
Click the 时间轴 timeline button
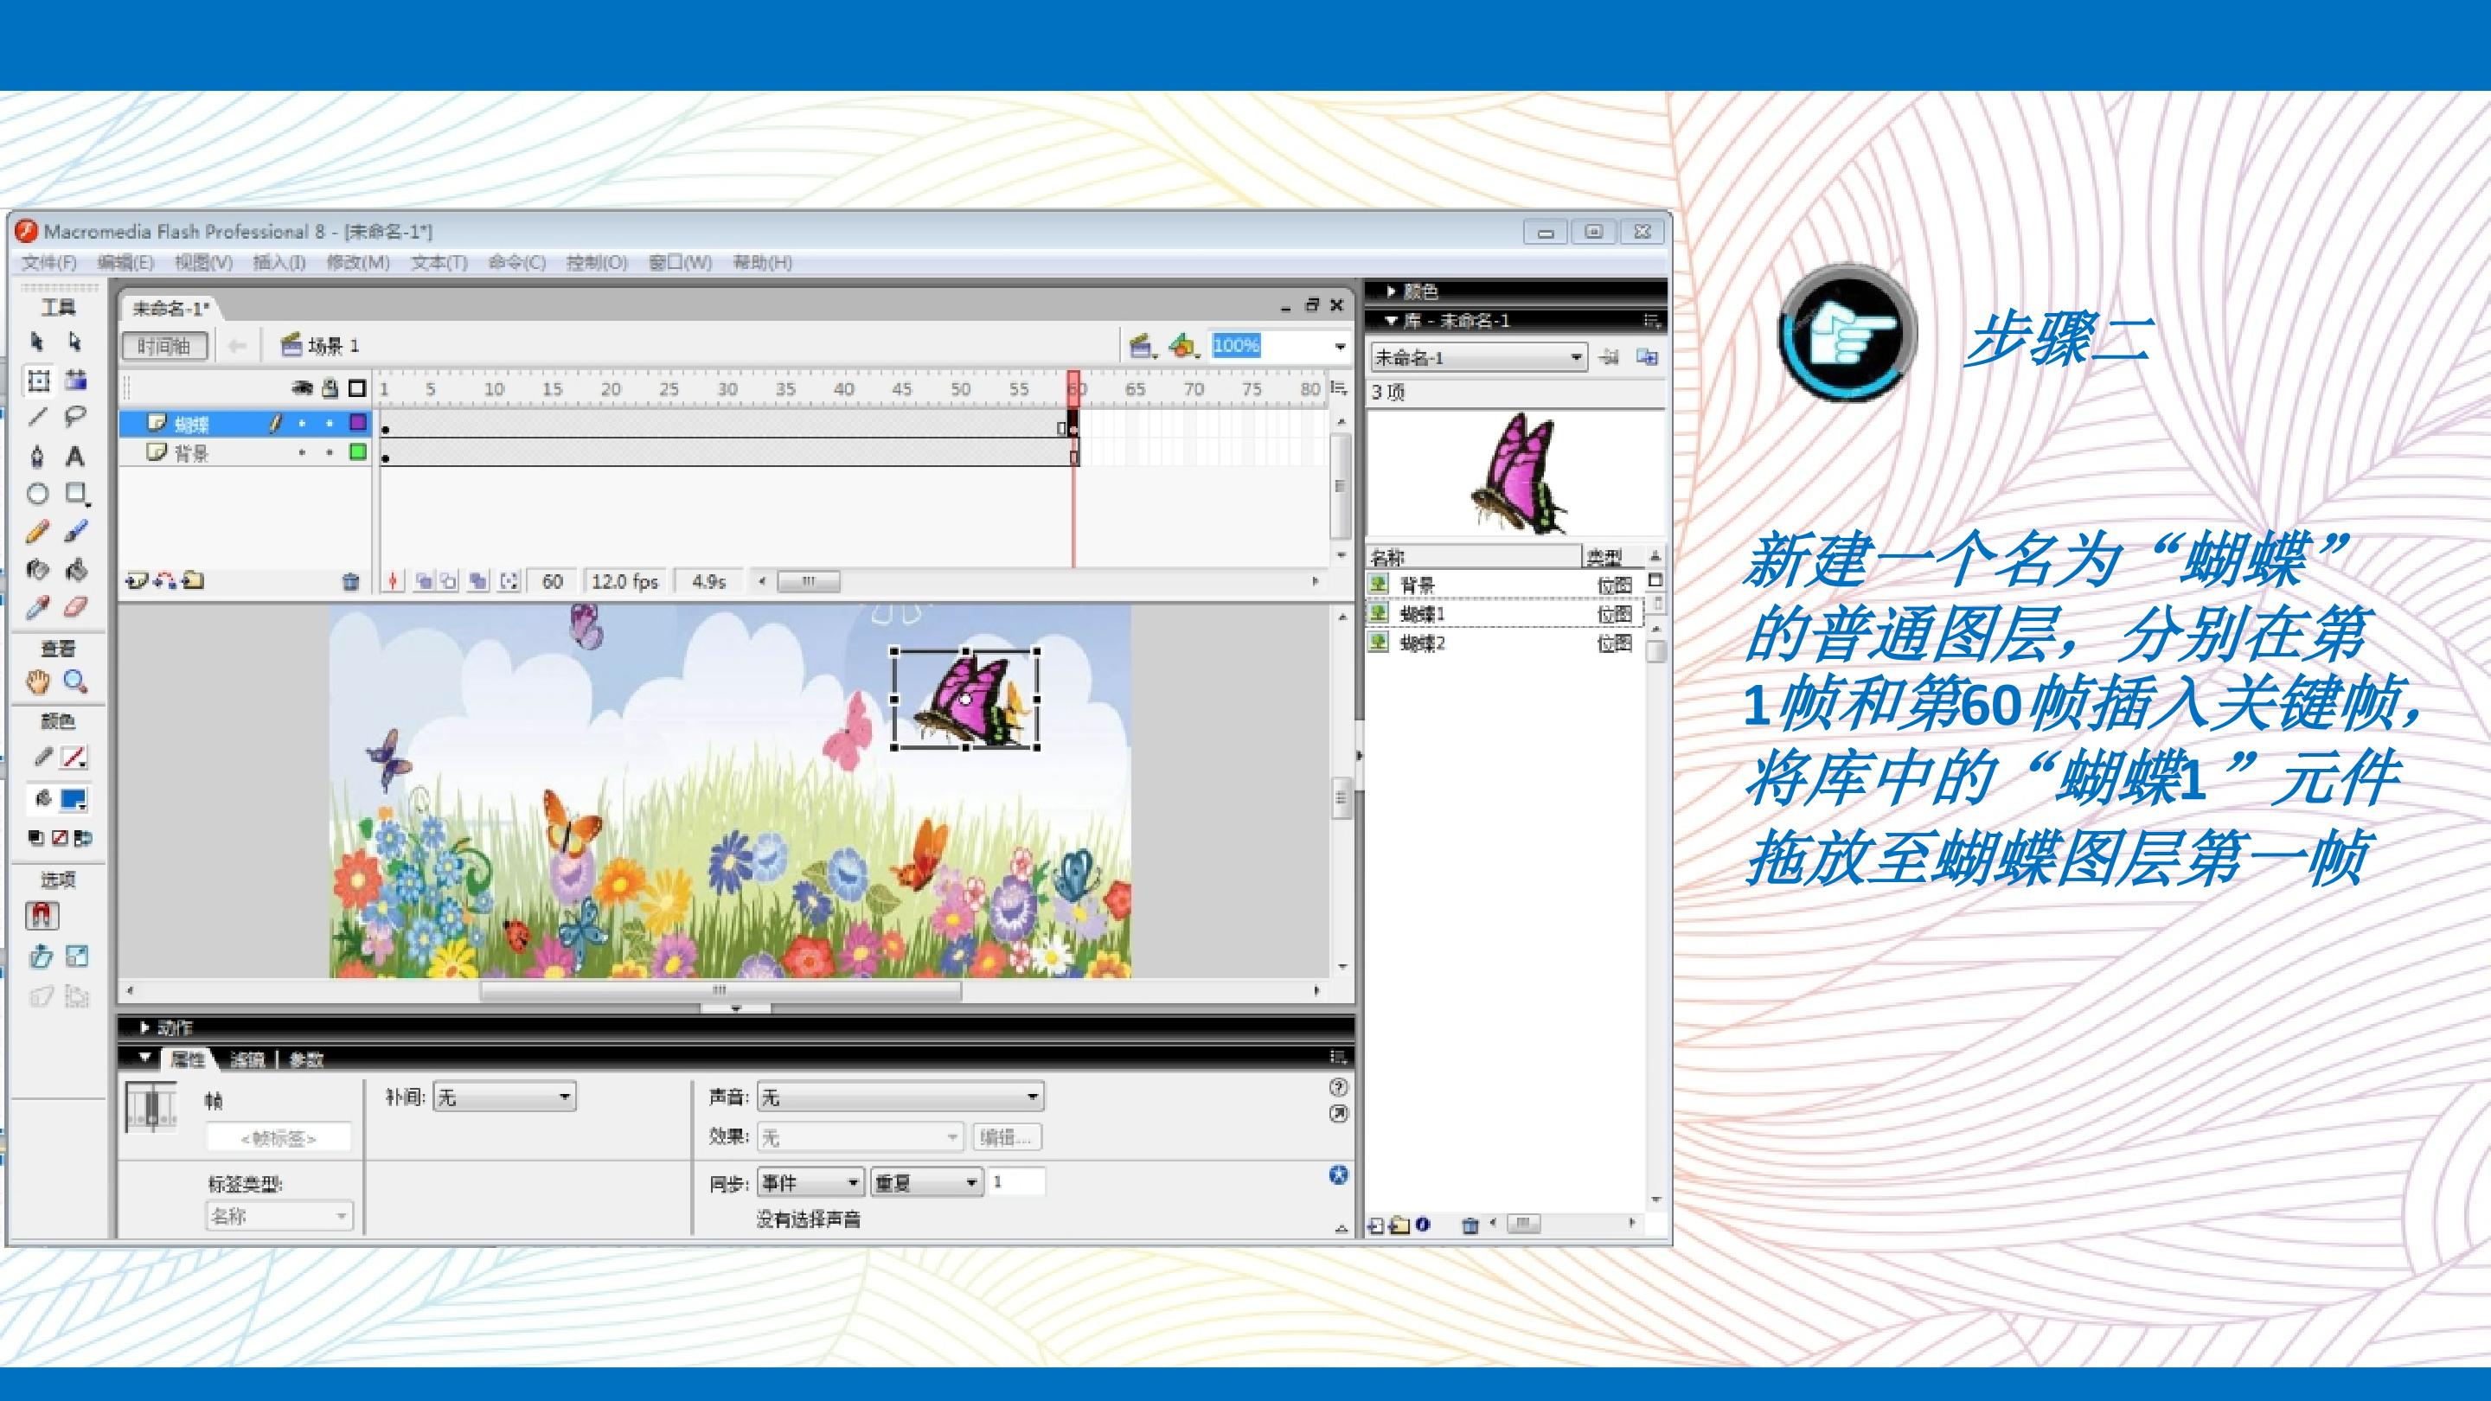(x=164, y=346)
